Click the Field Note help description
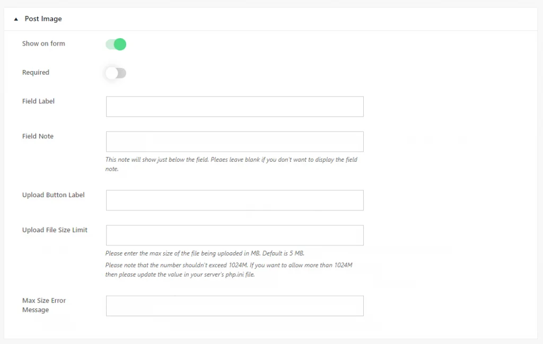Image resolution: width=543 pixels, height=344 pixels. pos(231,164)
